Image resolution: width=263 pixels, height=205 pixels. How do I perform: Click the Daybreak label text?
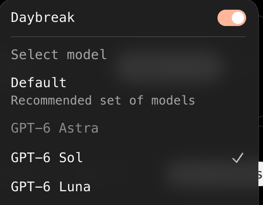coord(42,17)
